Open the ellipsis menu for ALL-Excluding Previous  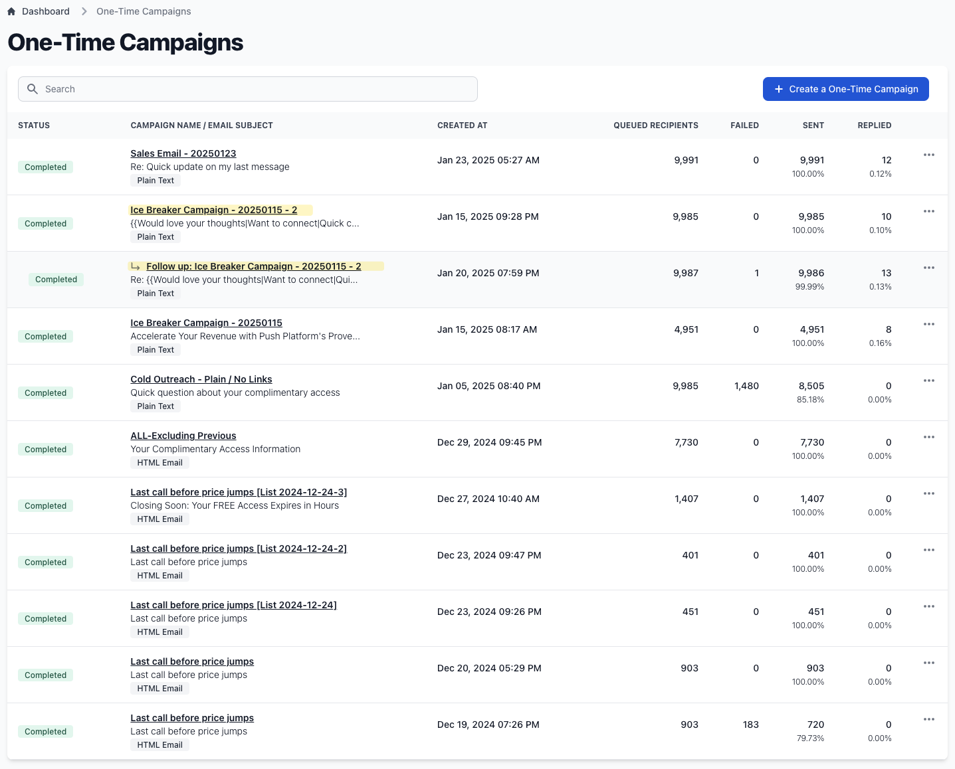click(928, 437)
